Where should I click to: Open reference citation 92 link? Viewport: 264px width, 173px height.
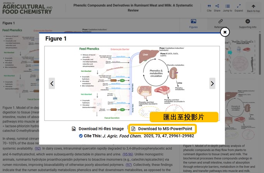pyautogui.click(x=38, y=148)
